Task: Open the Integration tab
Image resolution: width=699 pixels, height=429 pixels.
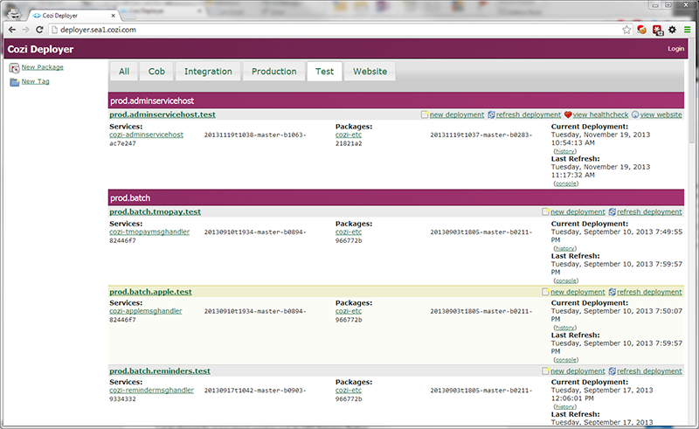Action: click(208, 72)
